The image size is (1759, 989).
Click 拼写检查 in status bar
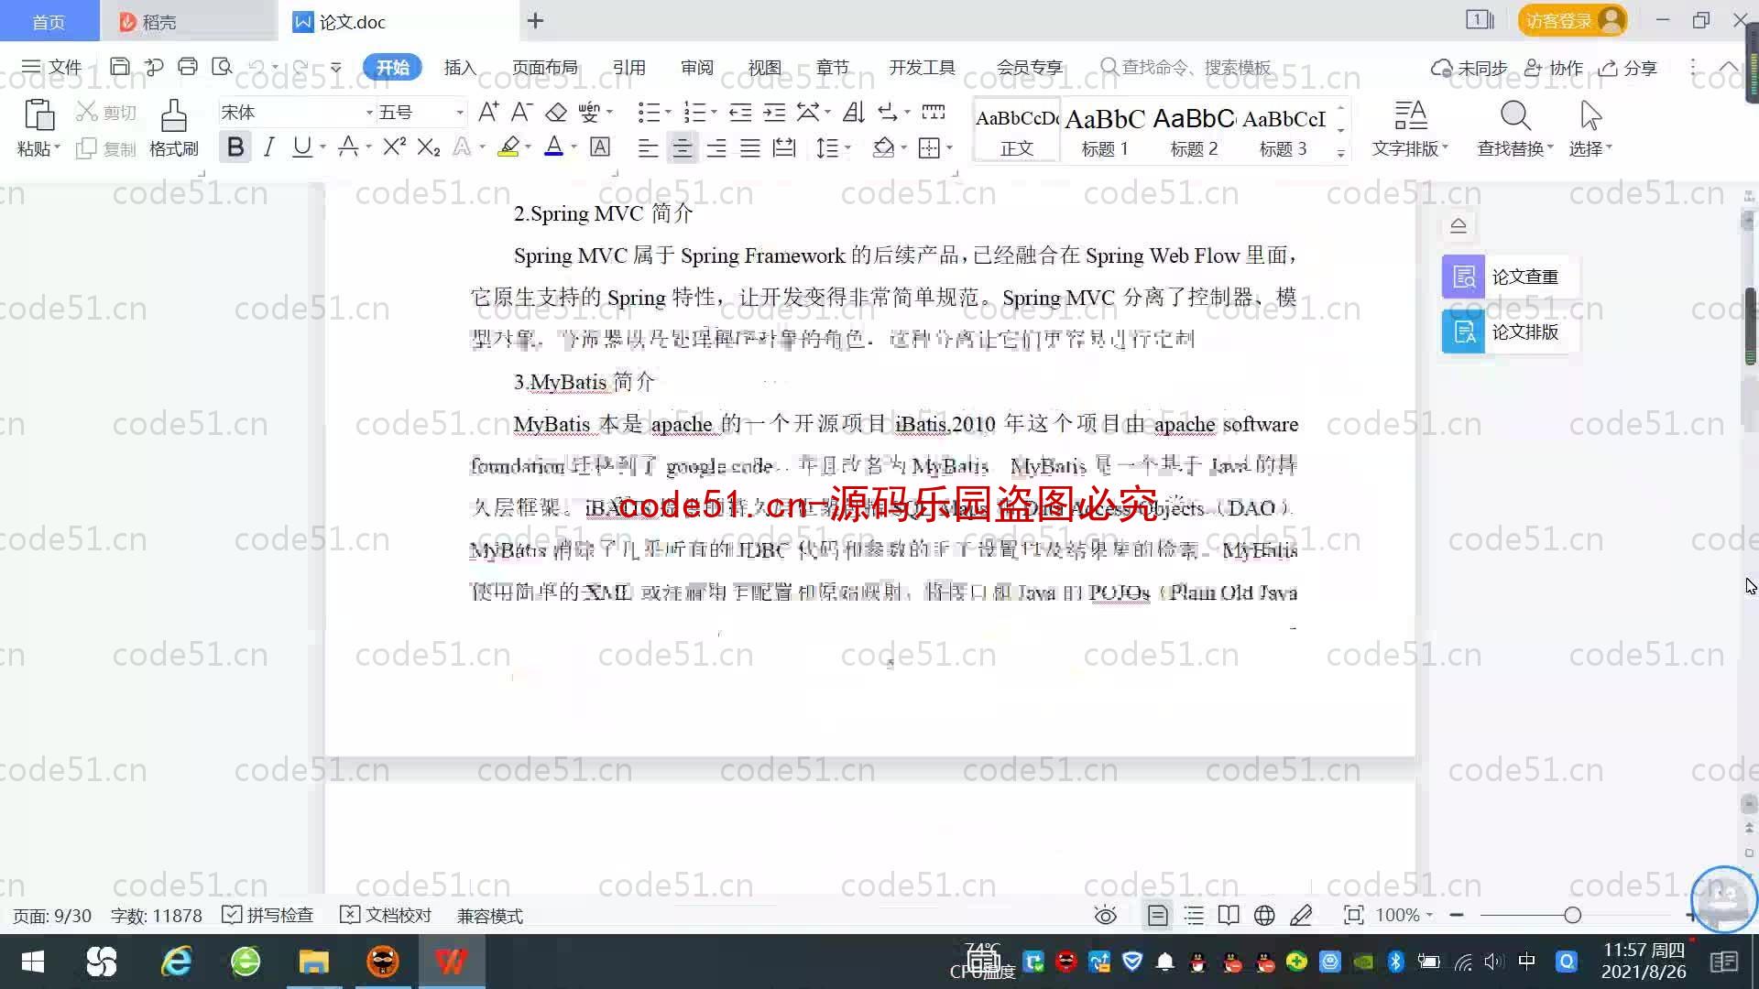pos(268,916)
